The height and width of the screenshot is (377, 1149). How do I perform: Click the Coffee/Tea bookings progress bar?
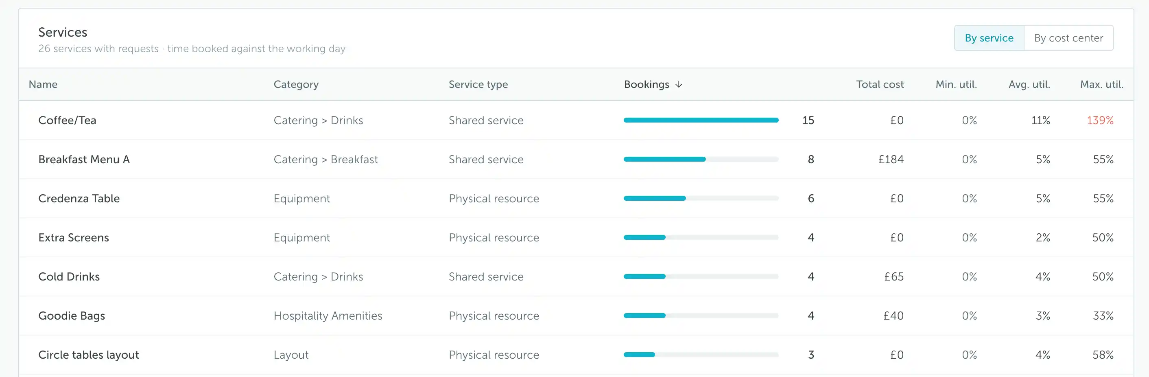(x=701, y=121)
